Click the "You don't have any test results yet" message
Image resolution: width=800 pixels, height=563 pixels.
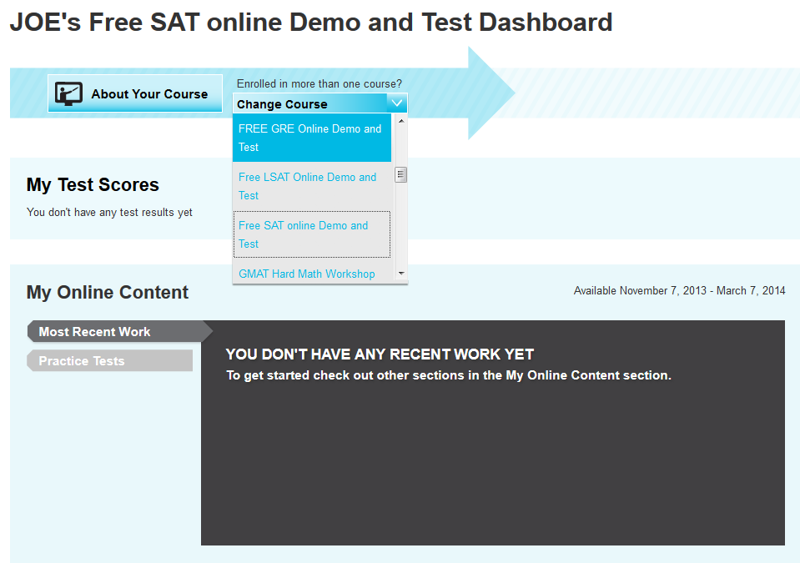click(x=109, y=213)
